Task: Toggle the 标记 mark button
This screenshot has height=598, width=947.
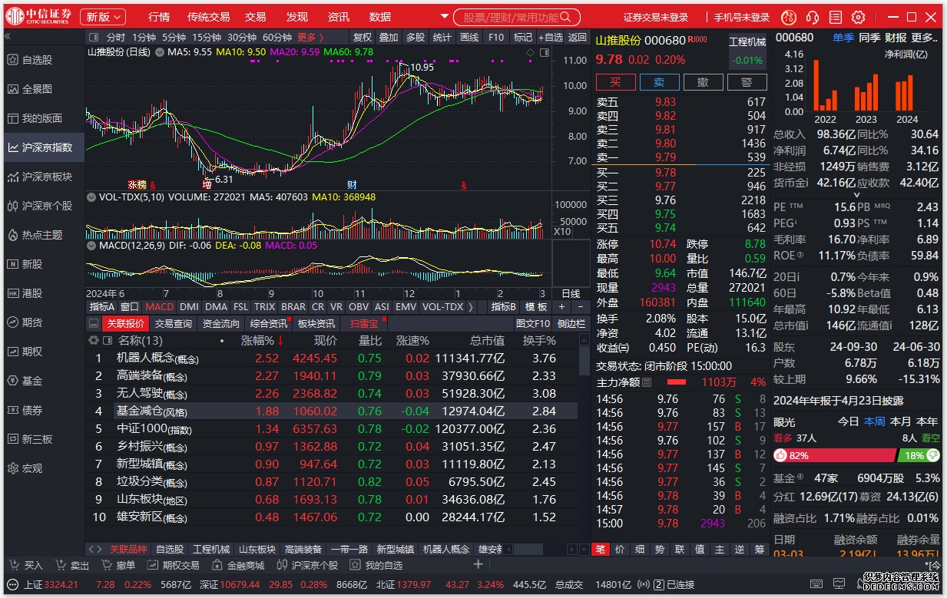Action: click(522, 37)
